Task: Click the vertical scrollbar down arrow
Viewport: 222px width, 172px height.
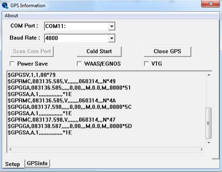Action: 209,143
